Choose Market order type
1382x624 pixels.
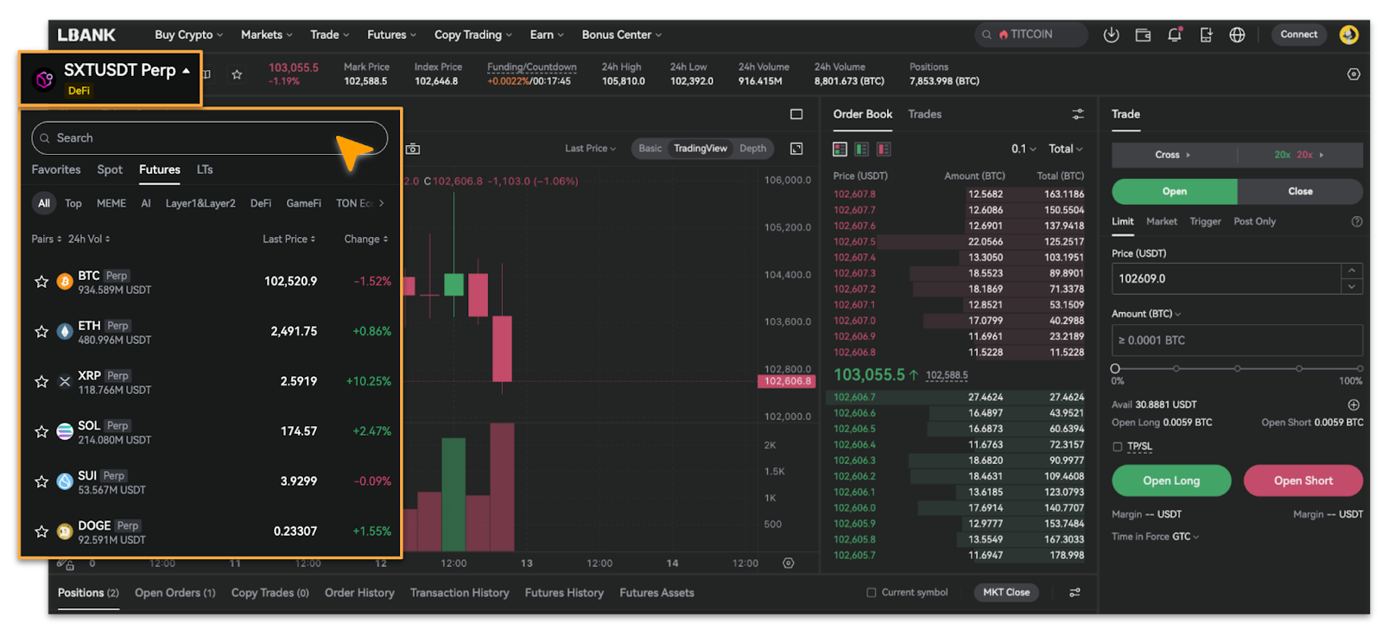coord(1161,221)
